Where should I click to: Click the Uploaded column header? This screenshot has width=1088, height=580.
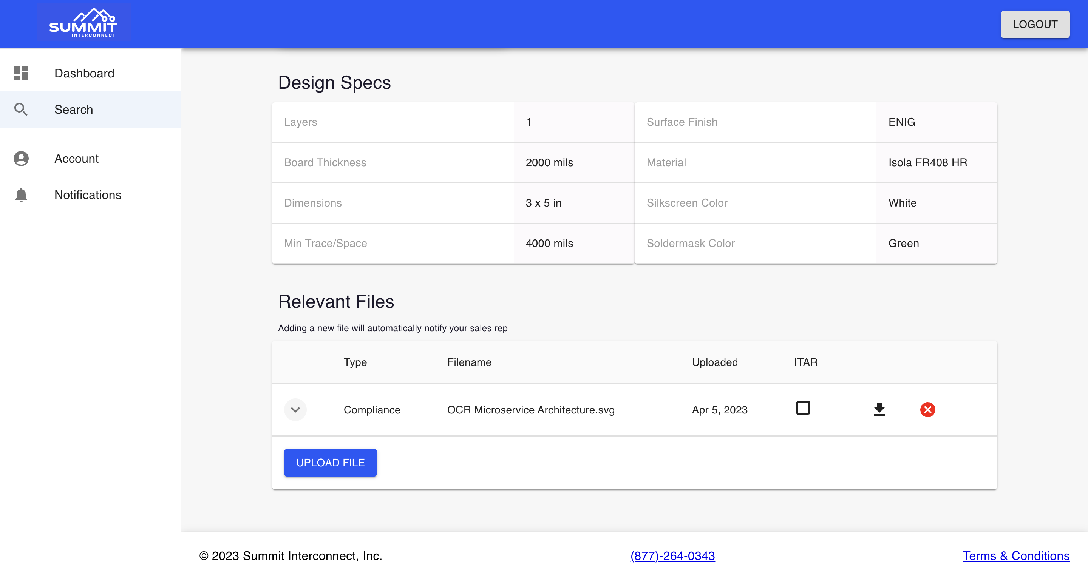click(x=715, y=362)
